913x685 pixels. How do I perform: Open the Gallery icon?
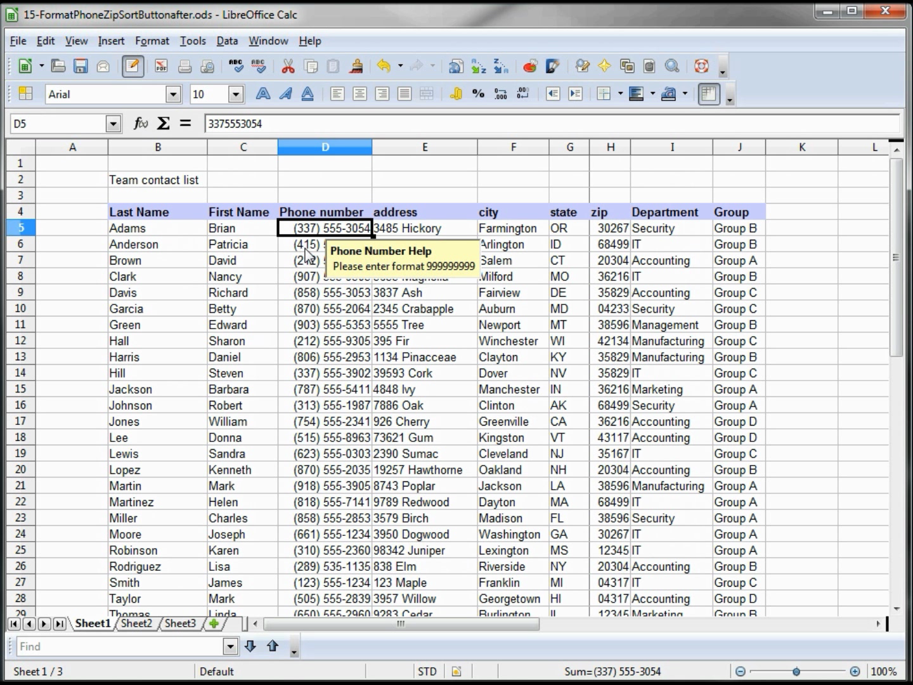point(627,66)
